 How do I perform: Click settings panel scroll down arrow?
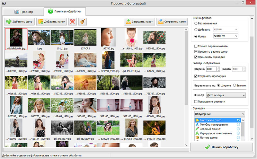[252, 139]
